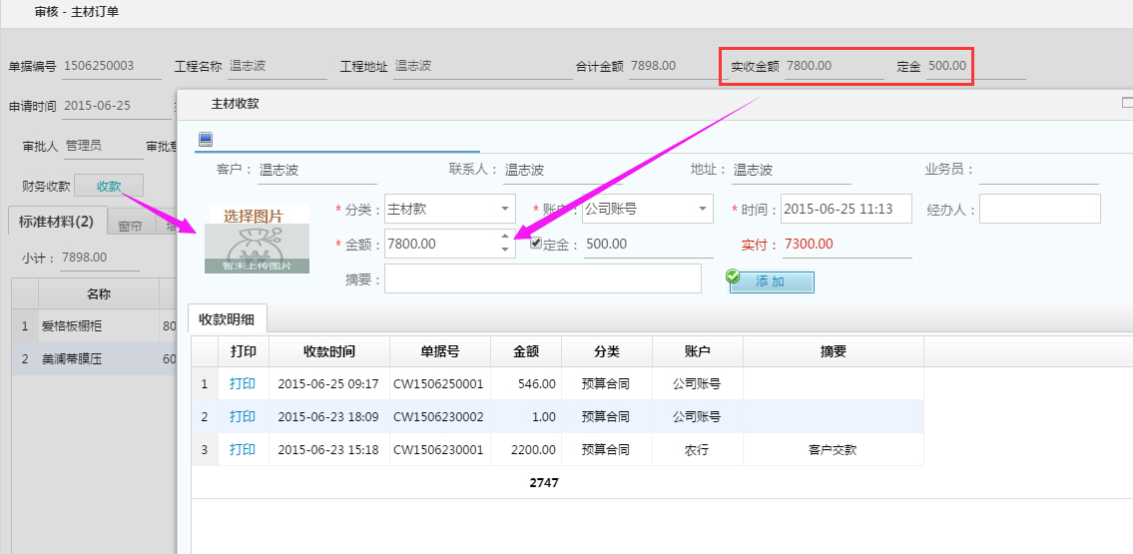Click the 收款 button beside 财务收款
Viewport: 1133px width, 554px height.
(x=109, y=186)
